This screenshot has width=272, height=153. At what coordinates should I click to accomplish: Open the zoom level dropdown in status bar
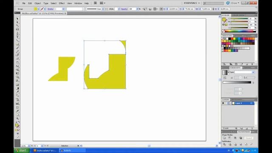click(x=29, y=146)
